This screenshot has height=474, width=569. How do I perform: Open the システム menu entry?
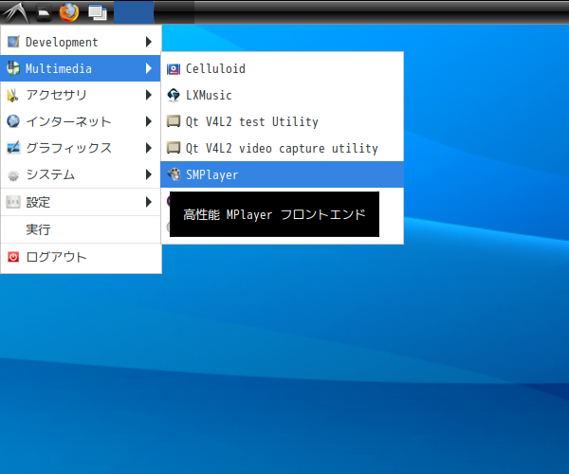81,174
